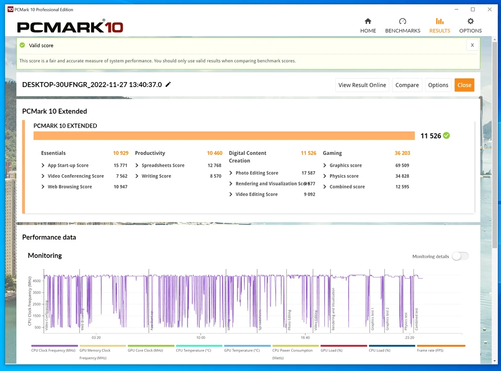Viewport: 501px width, 371px height.
Task: Click the orange Close button
Action: tap(464, 85)
